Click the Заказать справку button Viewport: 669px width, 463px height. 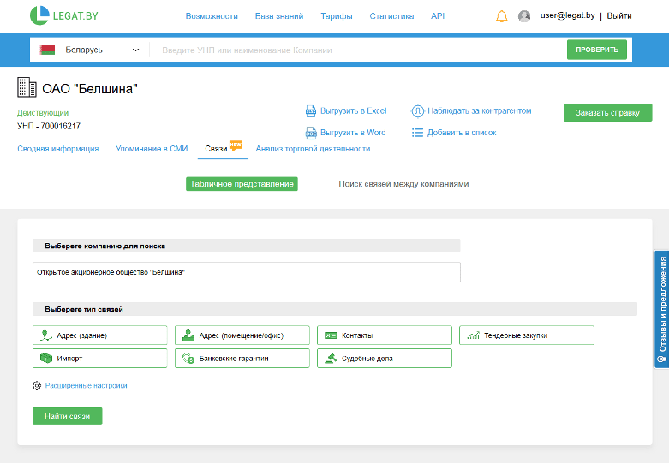[607, 112]
